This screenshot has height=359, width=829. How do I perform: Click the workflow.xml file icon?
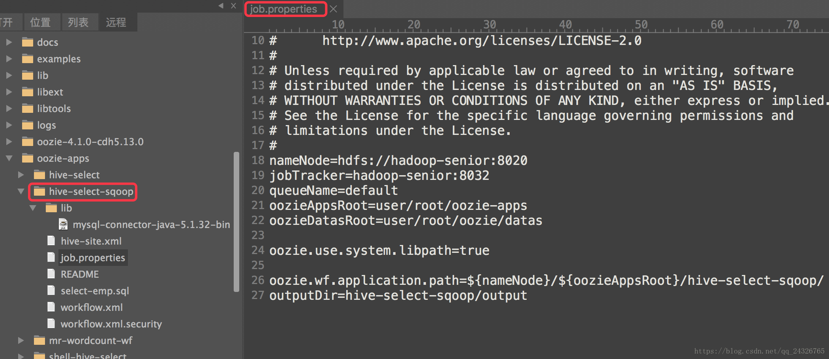coord(51,307)
